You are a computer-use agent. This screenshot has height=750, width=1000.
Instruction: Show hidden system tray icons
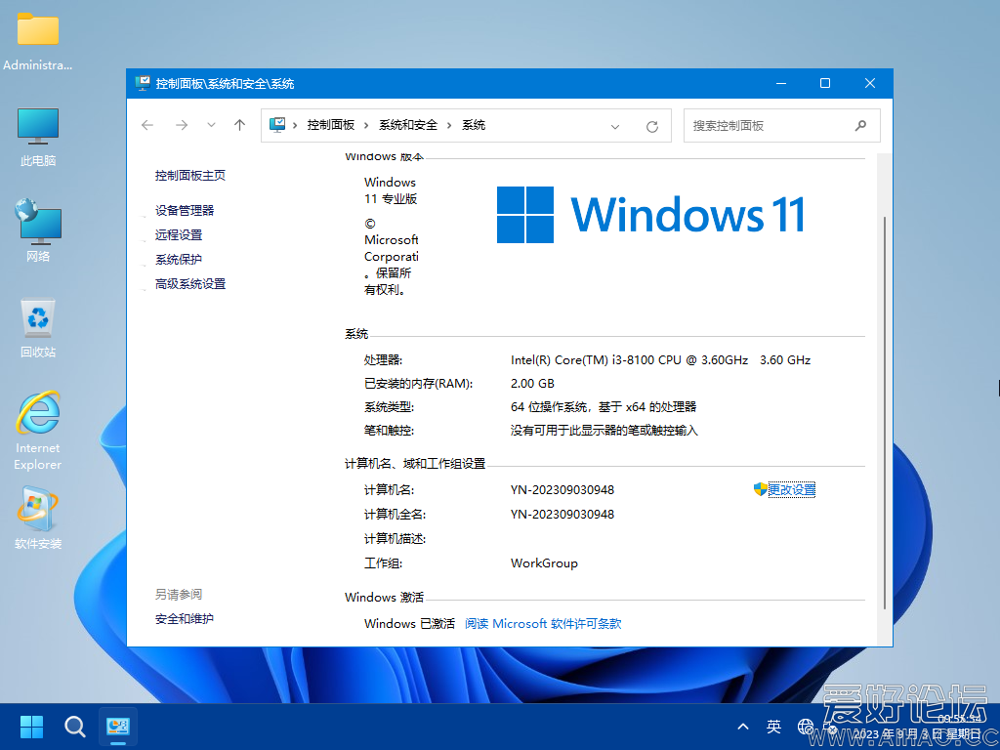743,727
